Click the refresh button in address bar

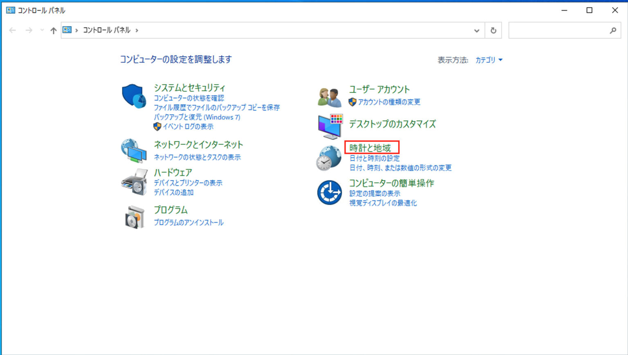(493, 30)
